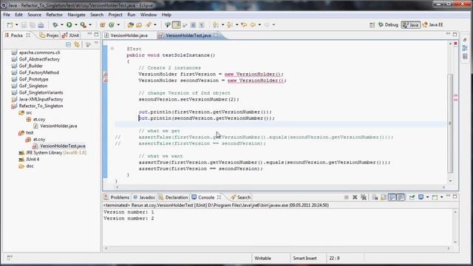Image resolution: width=473 pixels, height=266 pixels.
Task: Toggle block selection mode icon
Action: [x=193, y=24]
